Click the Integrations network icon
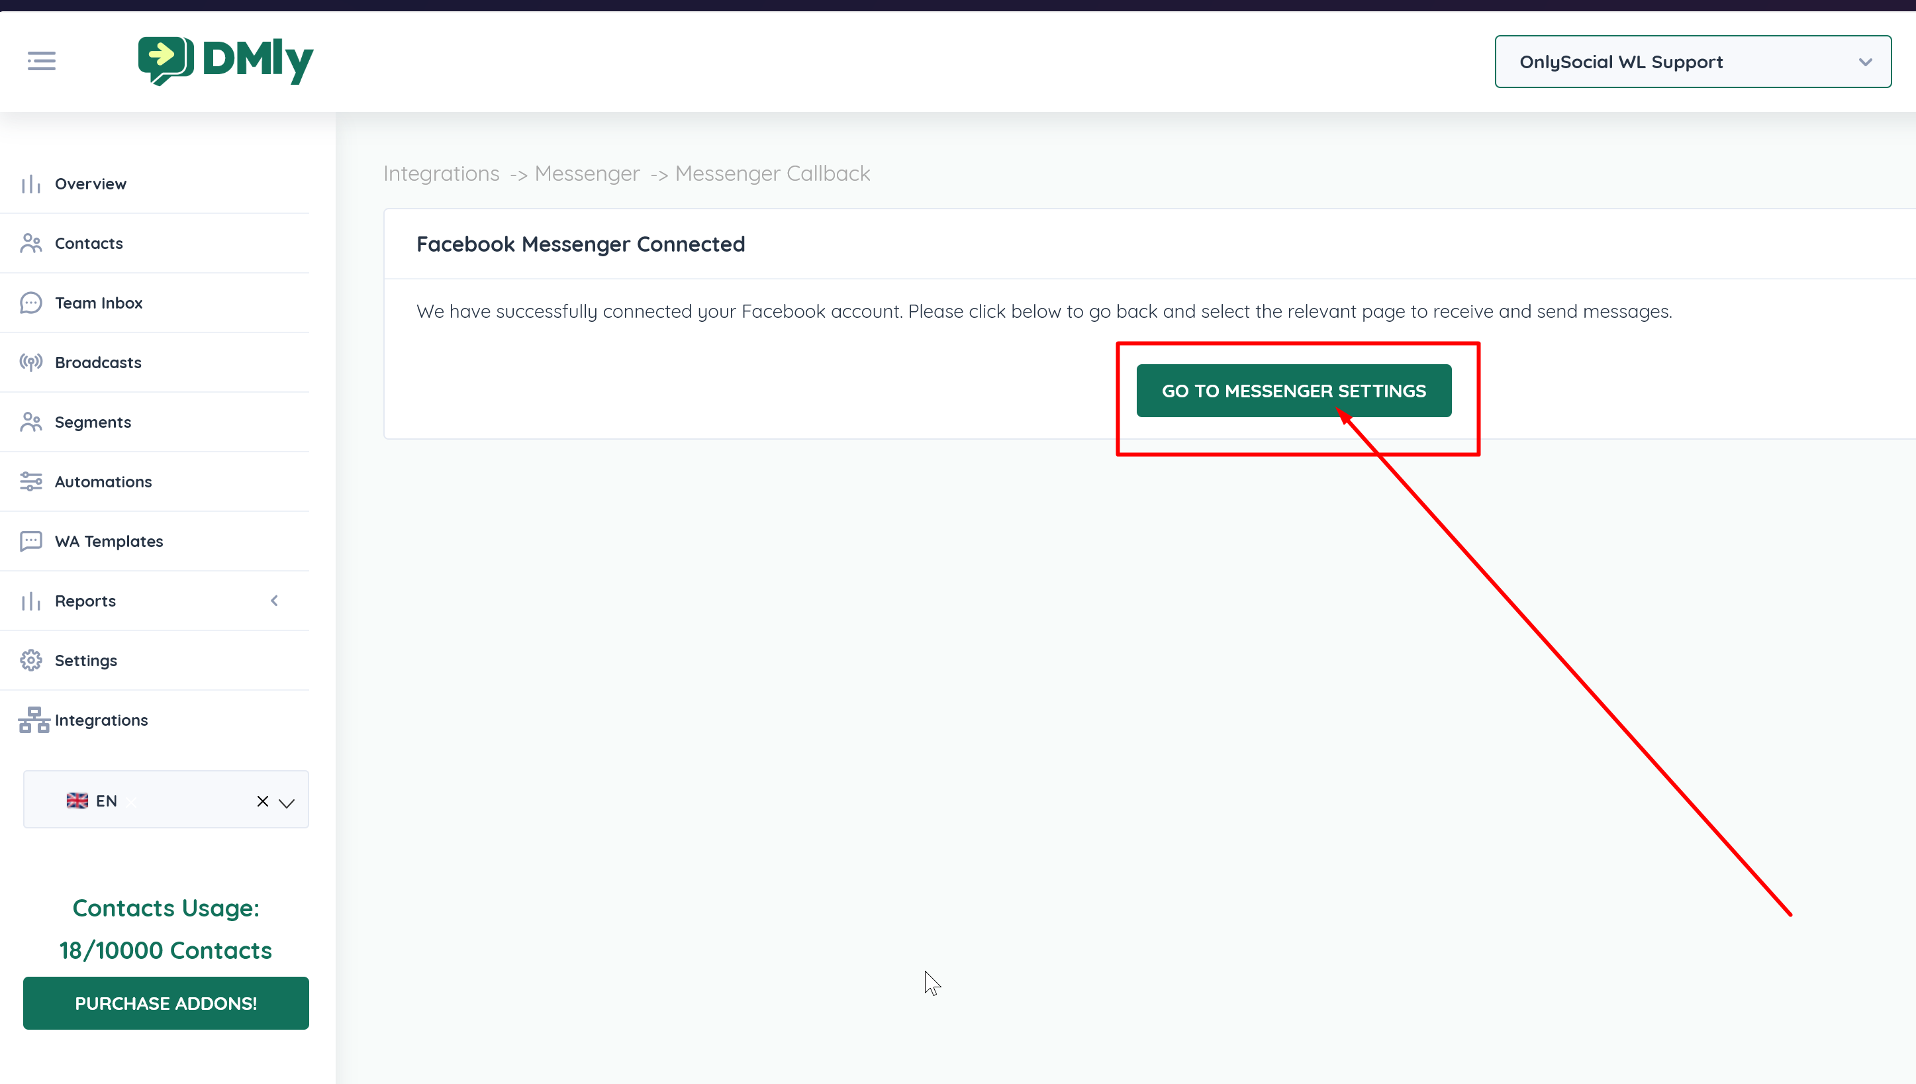The height and width of the screenshot is (1084, 1916). pos(34,720)
